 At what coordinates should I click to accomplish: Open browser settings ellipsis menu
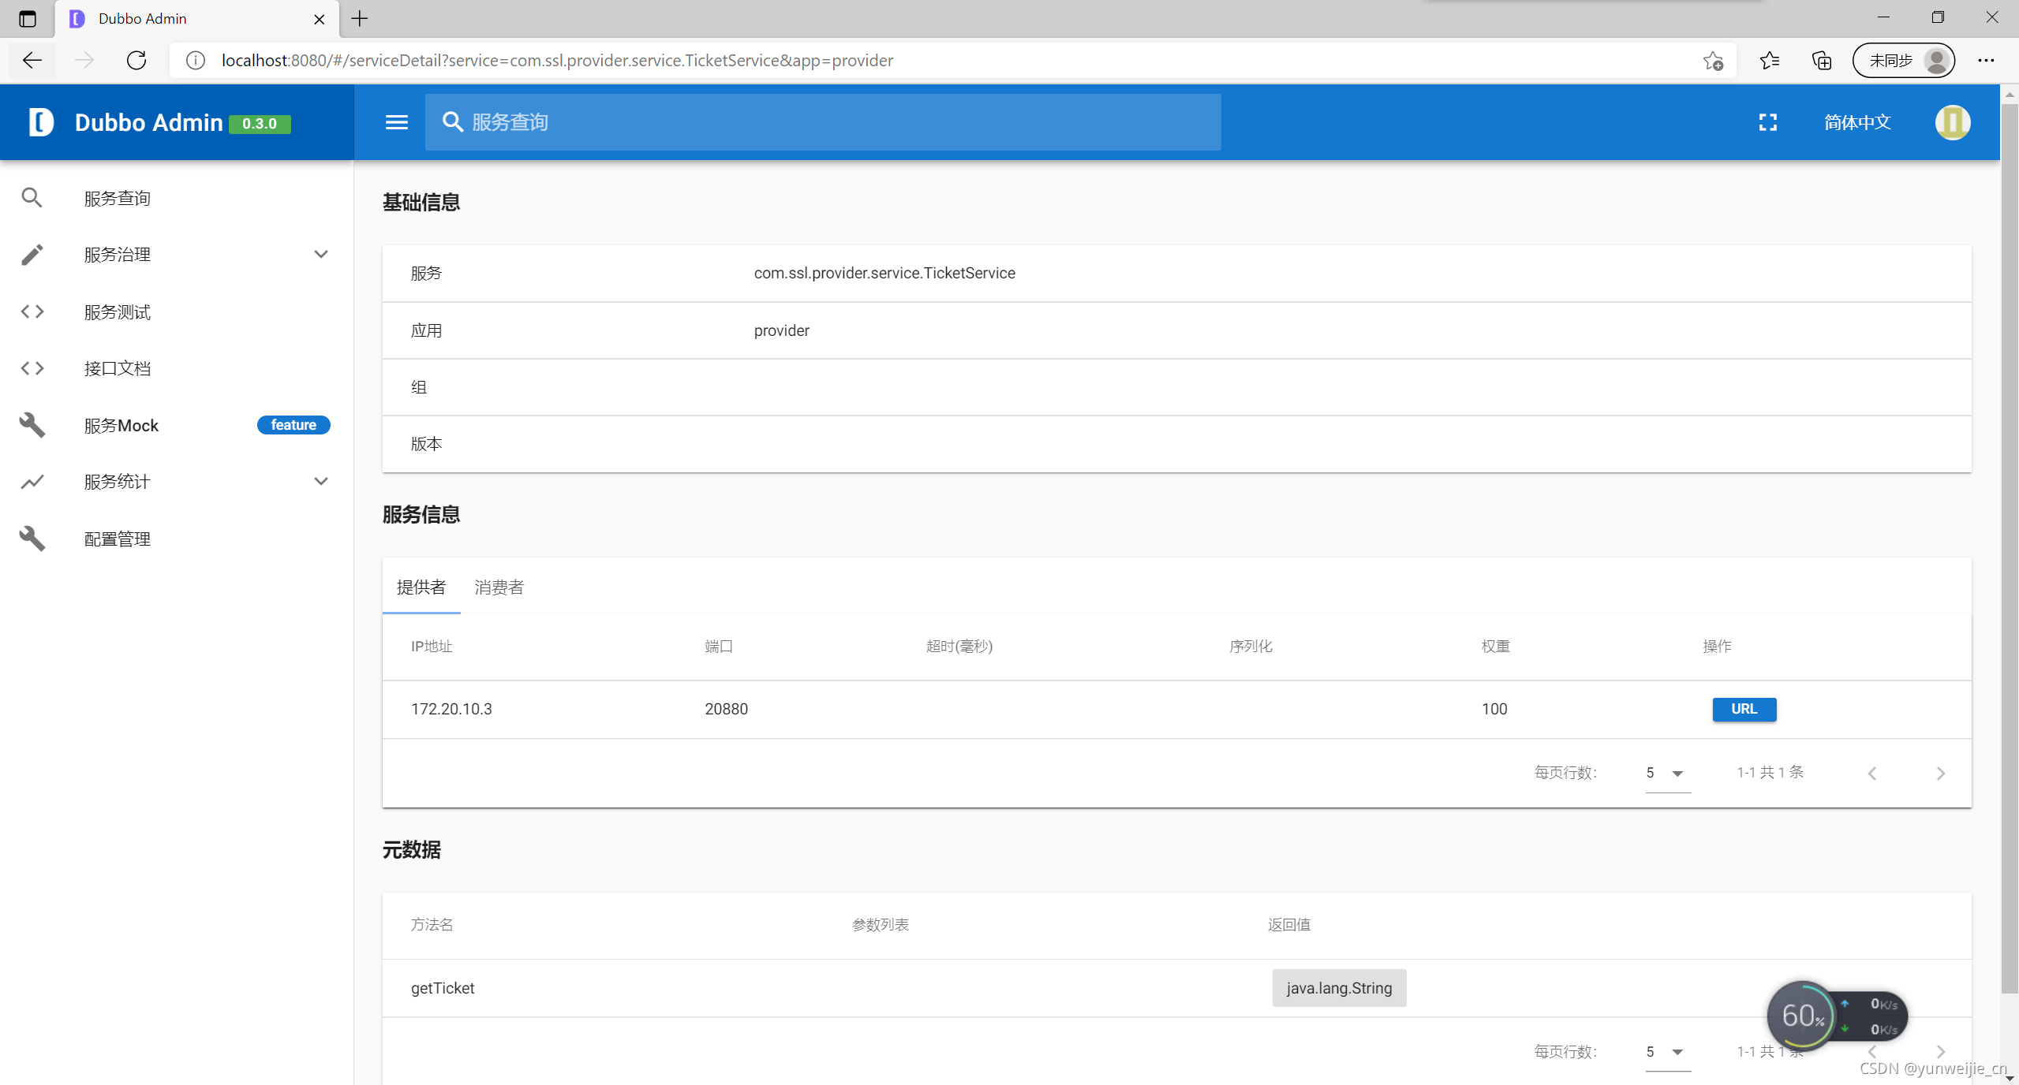(x=1986, y=61)
